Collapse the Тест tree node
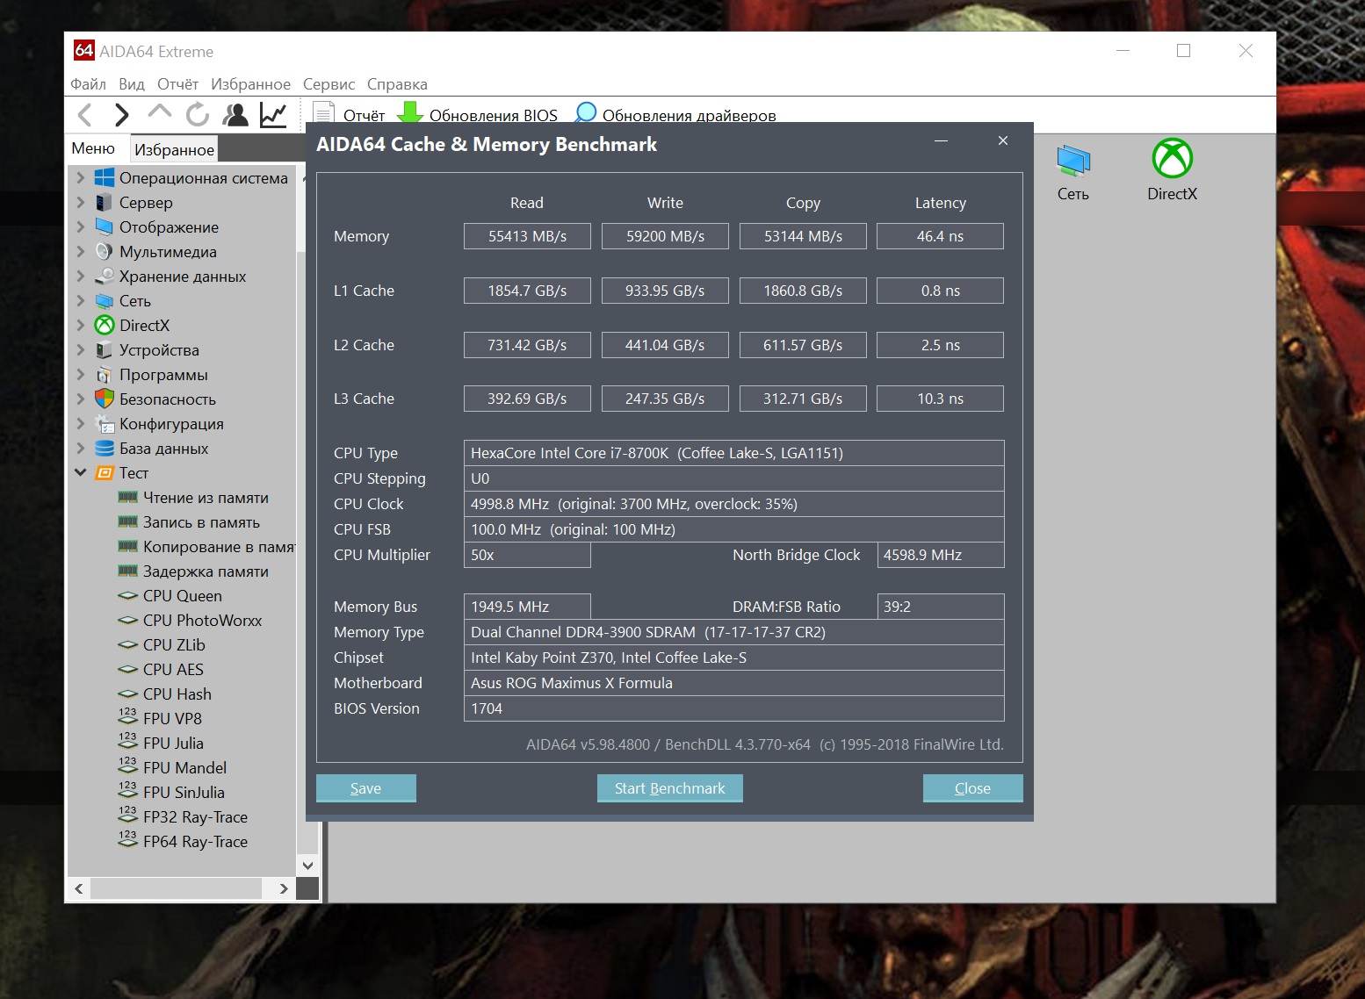Viewport: 1365px width, 999px height. click(81, 473)
